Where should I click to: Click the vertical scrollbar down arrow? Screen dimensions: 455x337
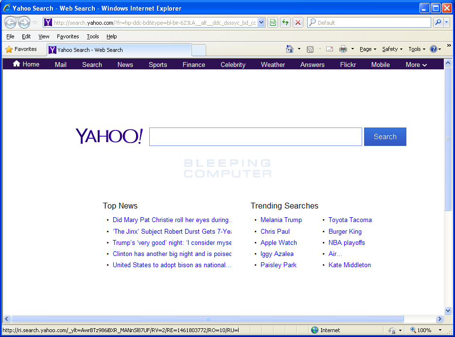448,311
